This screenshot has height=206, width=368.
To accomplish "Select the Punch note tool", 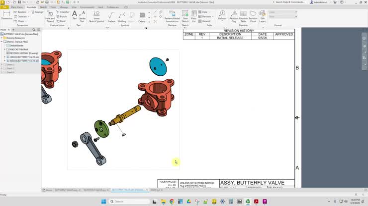I will pos(62,17).
